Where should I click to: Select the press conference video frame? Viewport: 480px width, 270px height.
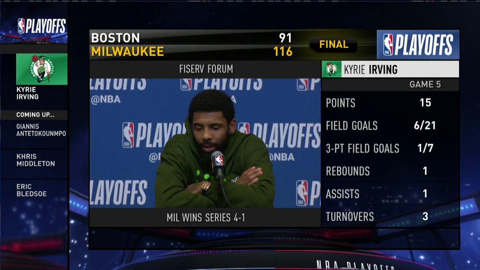pyautogui.click(x=205, y=143)
